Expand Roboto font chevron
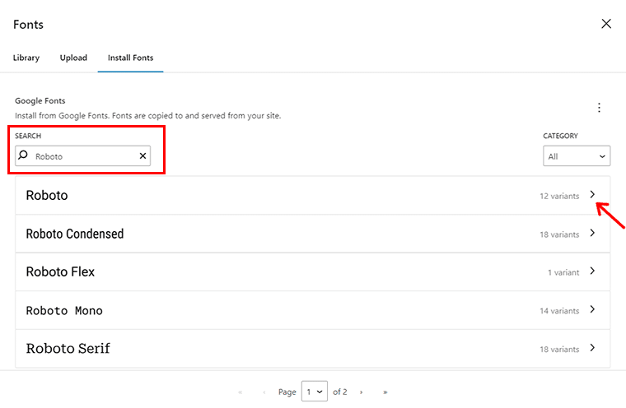 click(x=592, y=195)
